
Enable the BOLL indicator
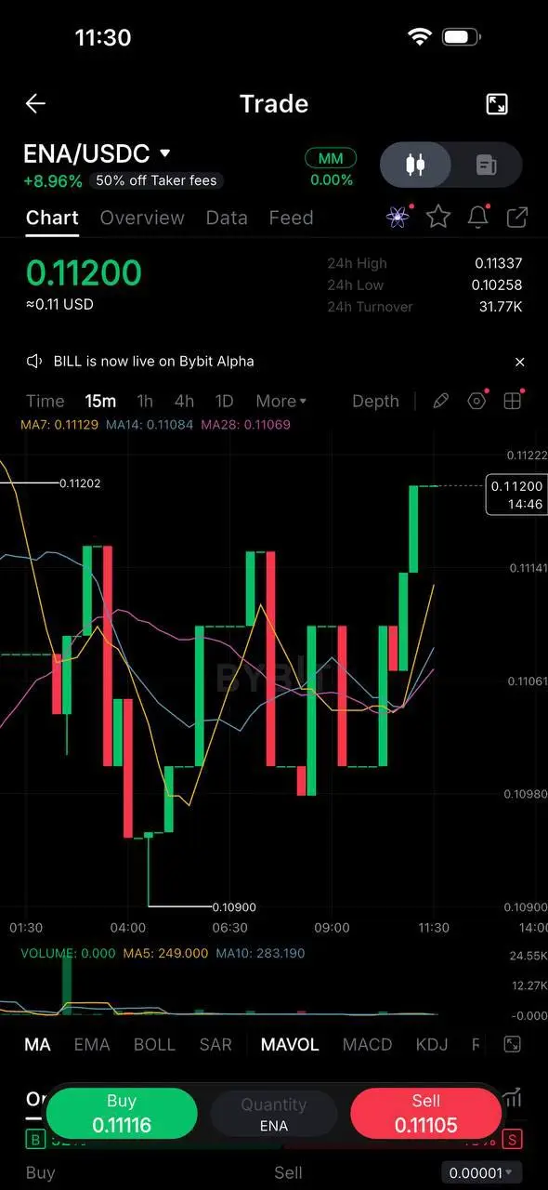click(x=154, y=1044)
